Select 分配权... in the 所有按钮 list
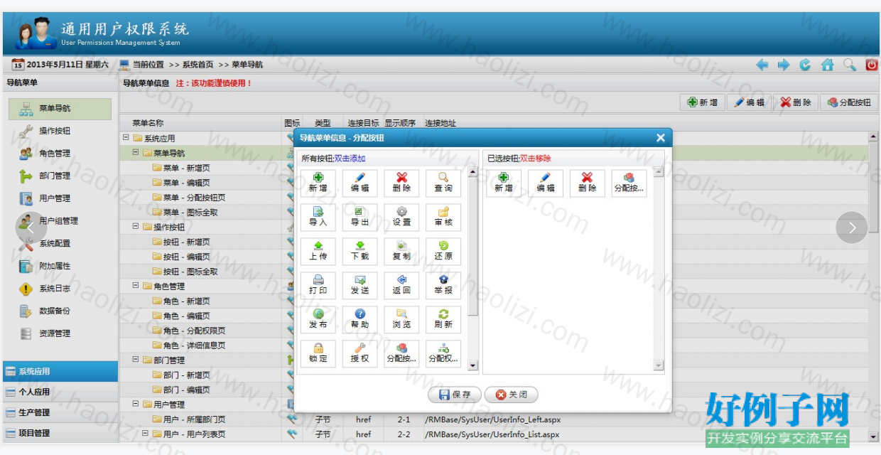881x455 pixels. pos(443,353)
